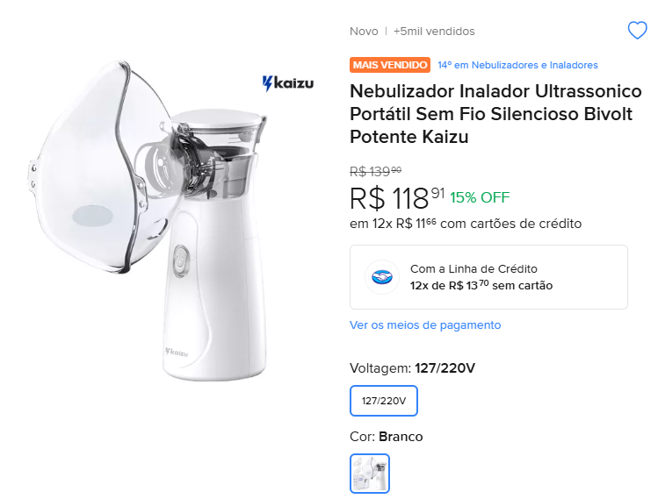The image size is (665, 499).
Task: Click the small Kaizu logo on device body
Action: [x=177, y=352]
